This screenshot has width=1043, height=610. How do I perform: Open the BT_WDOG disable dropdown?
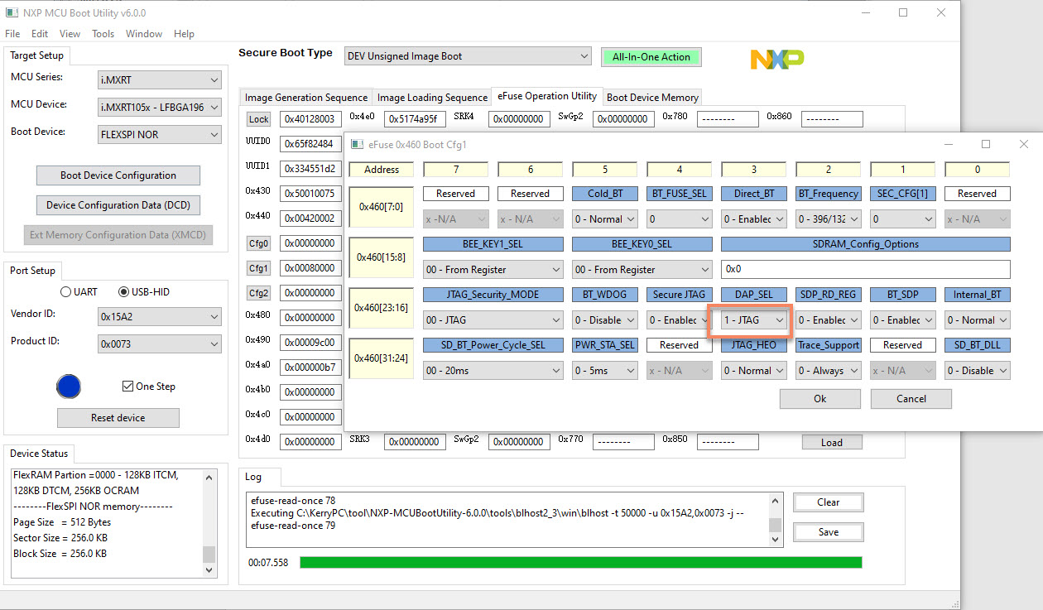604,319
